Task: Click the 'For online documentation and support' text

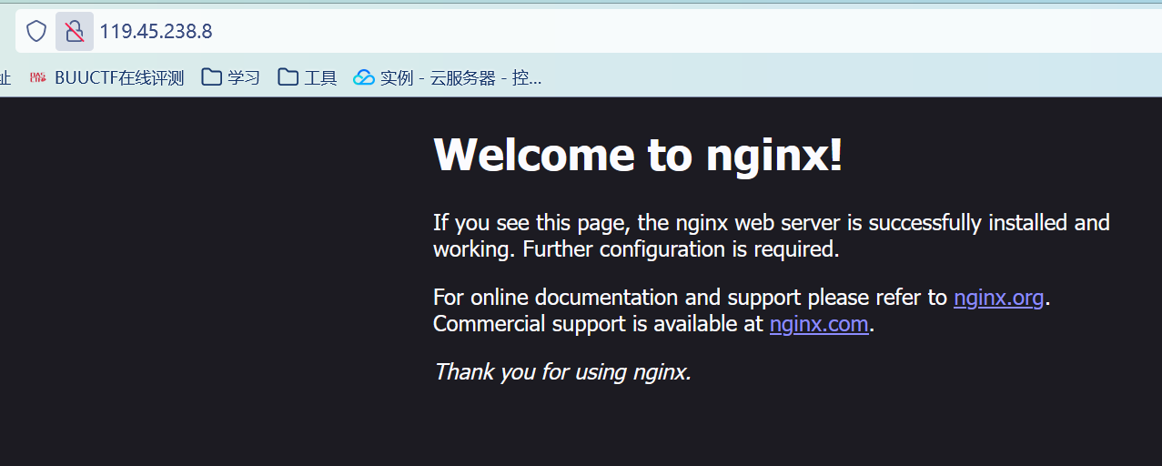Action: 617,298
